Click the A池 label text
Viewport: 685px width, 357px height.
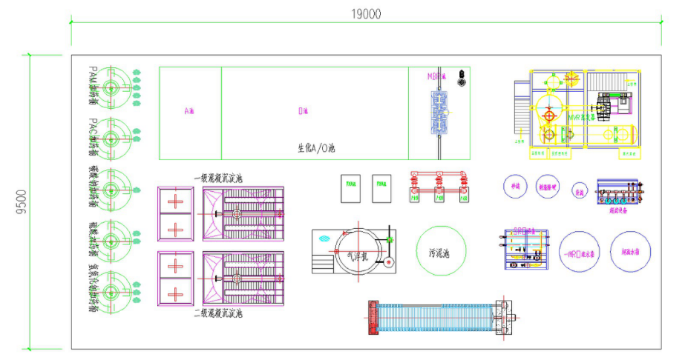point(189,111)
